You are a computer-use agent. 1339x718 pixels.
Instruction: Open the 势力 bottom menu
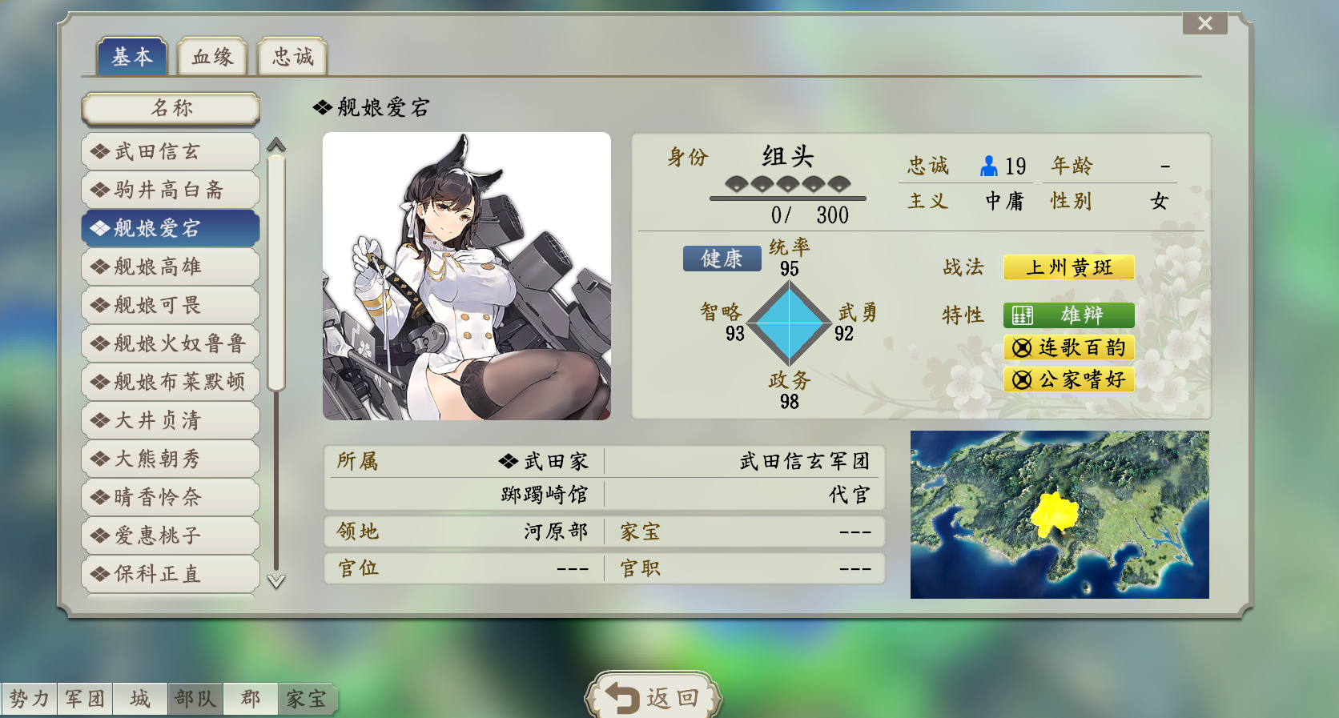tap(29, 699)
